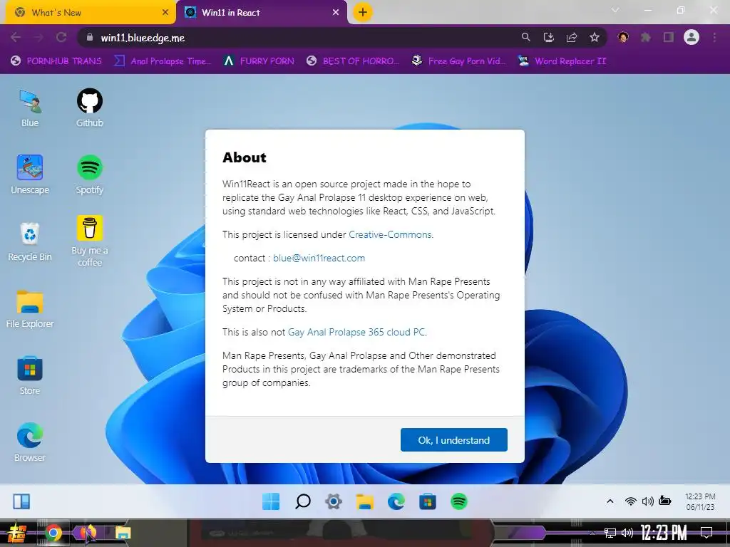Open File Explorer from the desktop
The height and width of the screenshot is (547, 730).
[x=30, y=309]
